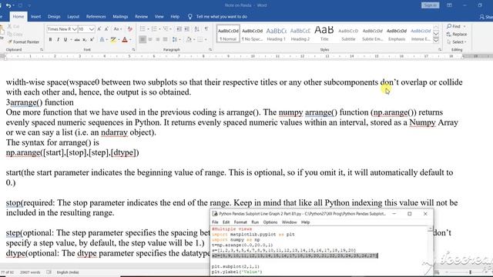Apply the Heading 1 style
Viewport: 493px width, 277px height.
[276, 34]
